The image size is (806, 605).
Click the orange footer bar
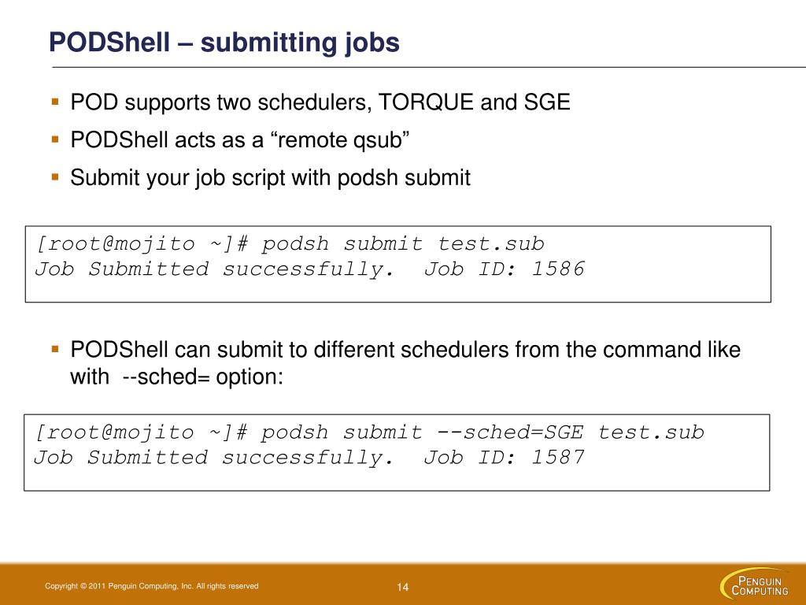403,584
